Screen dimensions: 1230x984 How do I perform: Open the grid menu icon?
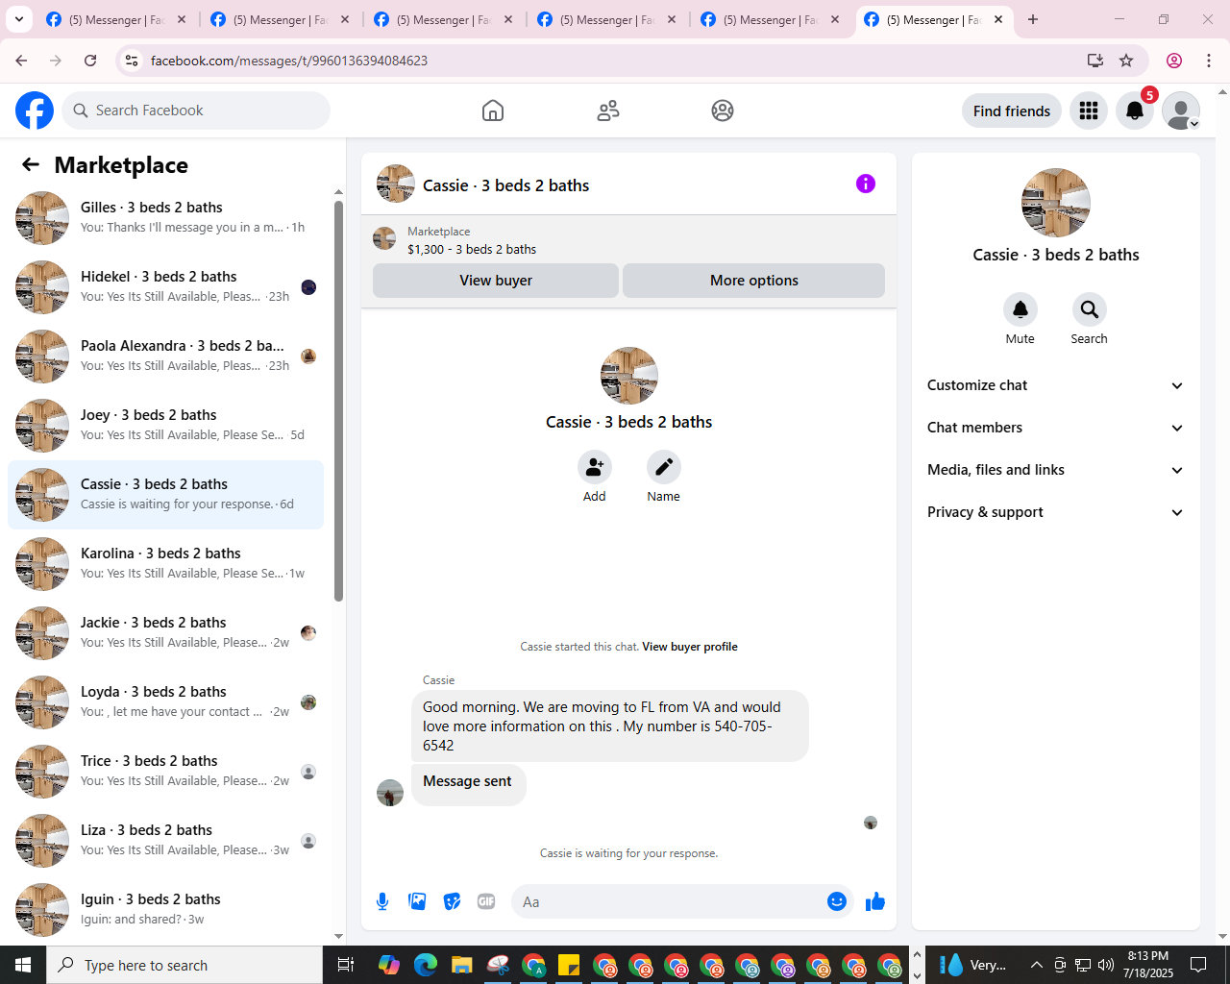point(1089,111)
